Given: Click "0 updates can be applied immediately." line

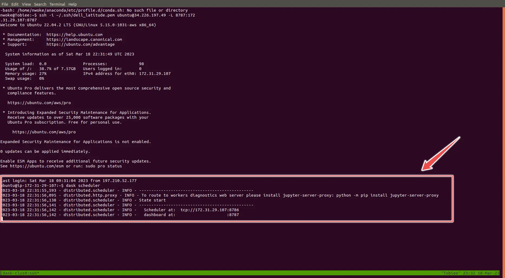Looking at the screenshot, I should point(45,151).
